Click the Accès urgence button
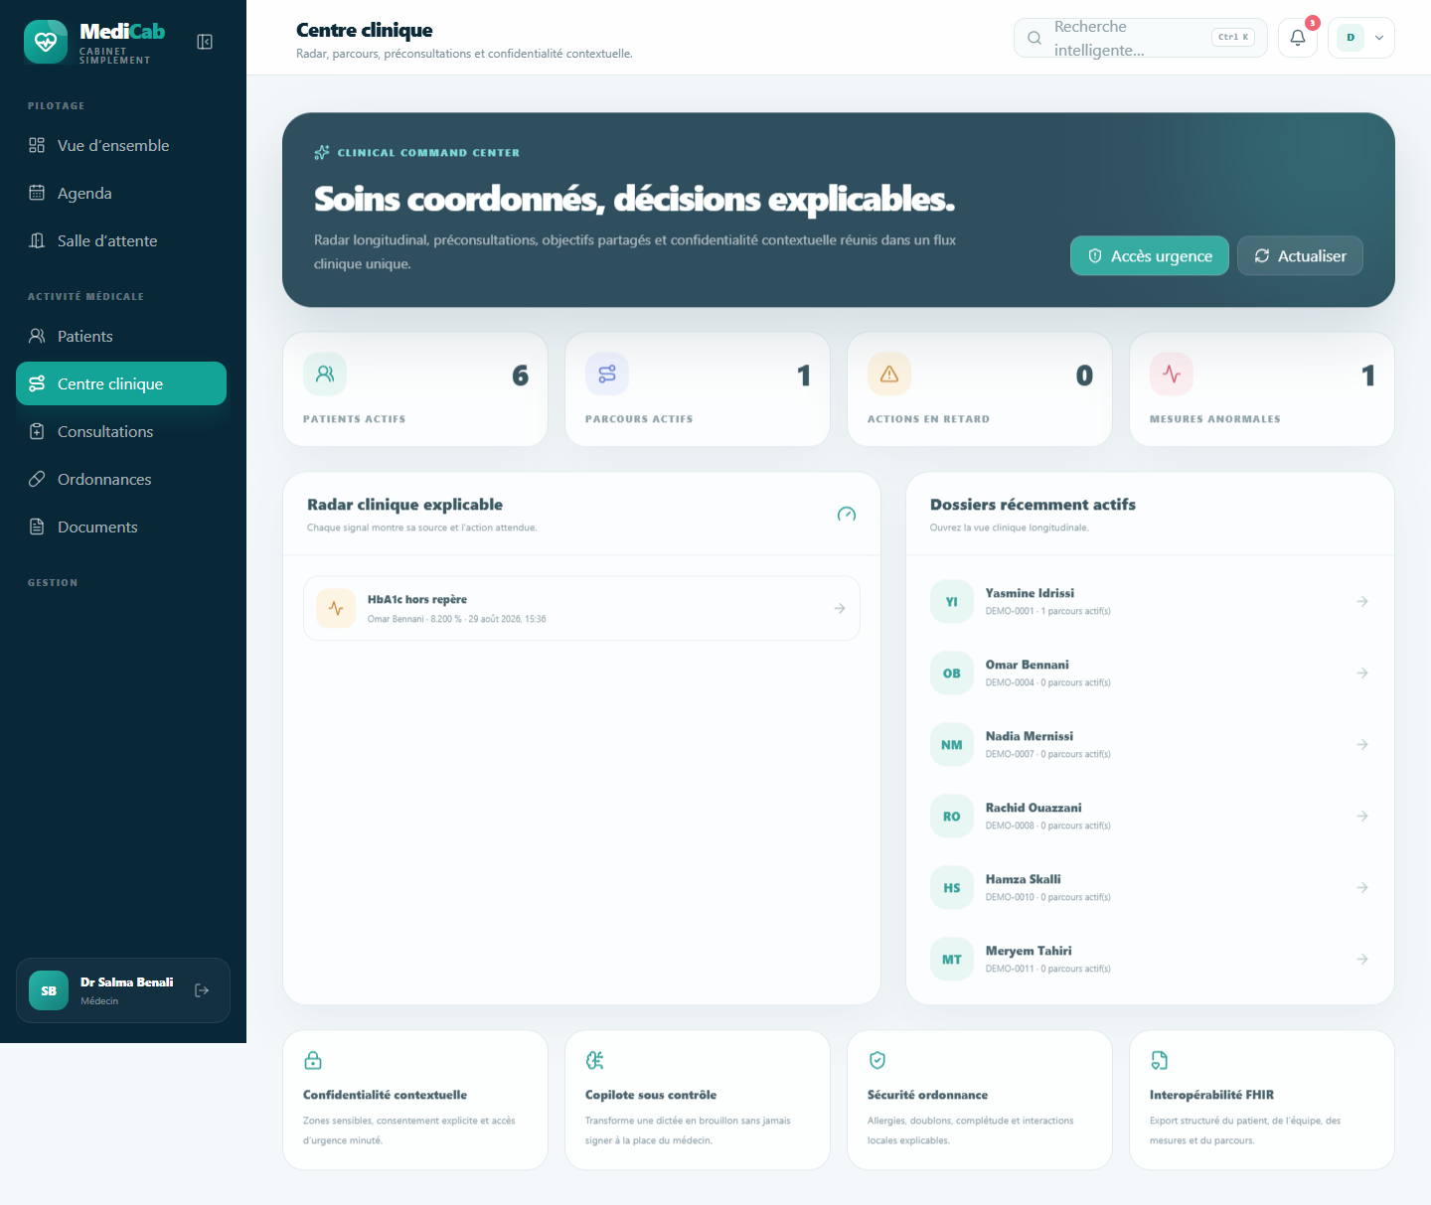Screen dimensions: 1431x1205 pyautogui.click(x=1150, y=255)
